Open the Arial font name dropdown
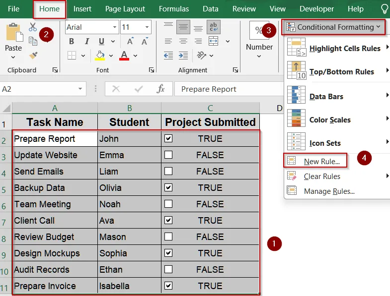 point(115,27)
